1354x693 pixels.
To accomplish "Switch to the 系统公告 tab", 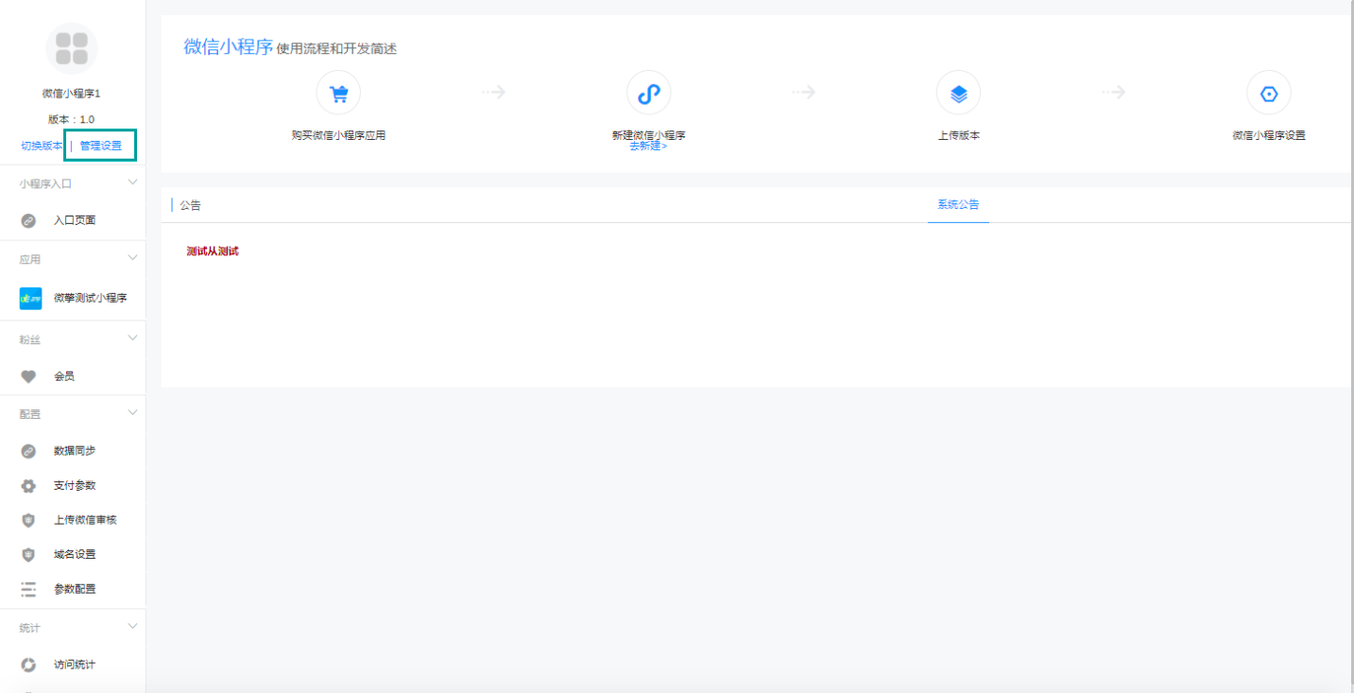I will (x=958, y=205).
